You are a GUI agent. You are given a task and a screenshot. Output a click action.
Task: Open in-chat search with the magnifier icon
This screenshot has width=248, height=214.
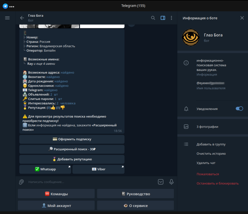pos(153,18)
